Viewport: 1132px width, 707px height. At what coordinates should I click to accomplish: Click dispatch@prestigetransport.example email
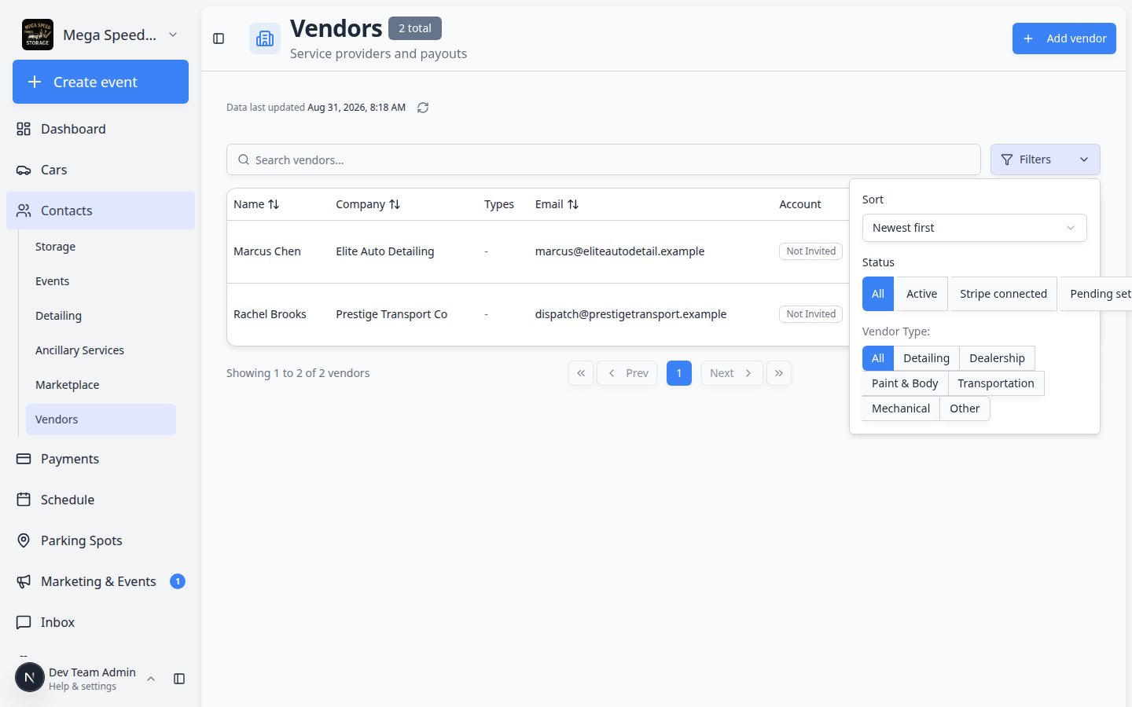(630, 314)
